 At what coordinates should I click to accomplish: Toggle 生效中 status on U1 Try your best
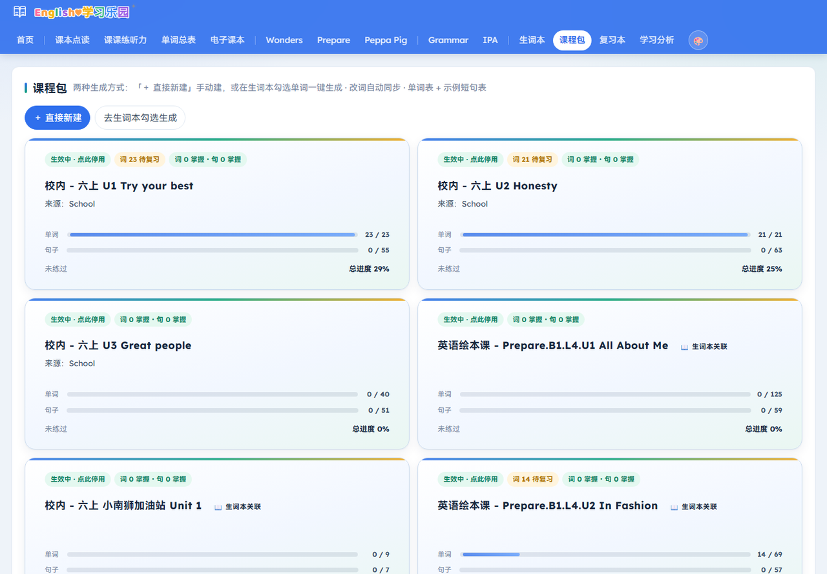click(78, 159)
